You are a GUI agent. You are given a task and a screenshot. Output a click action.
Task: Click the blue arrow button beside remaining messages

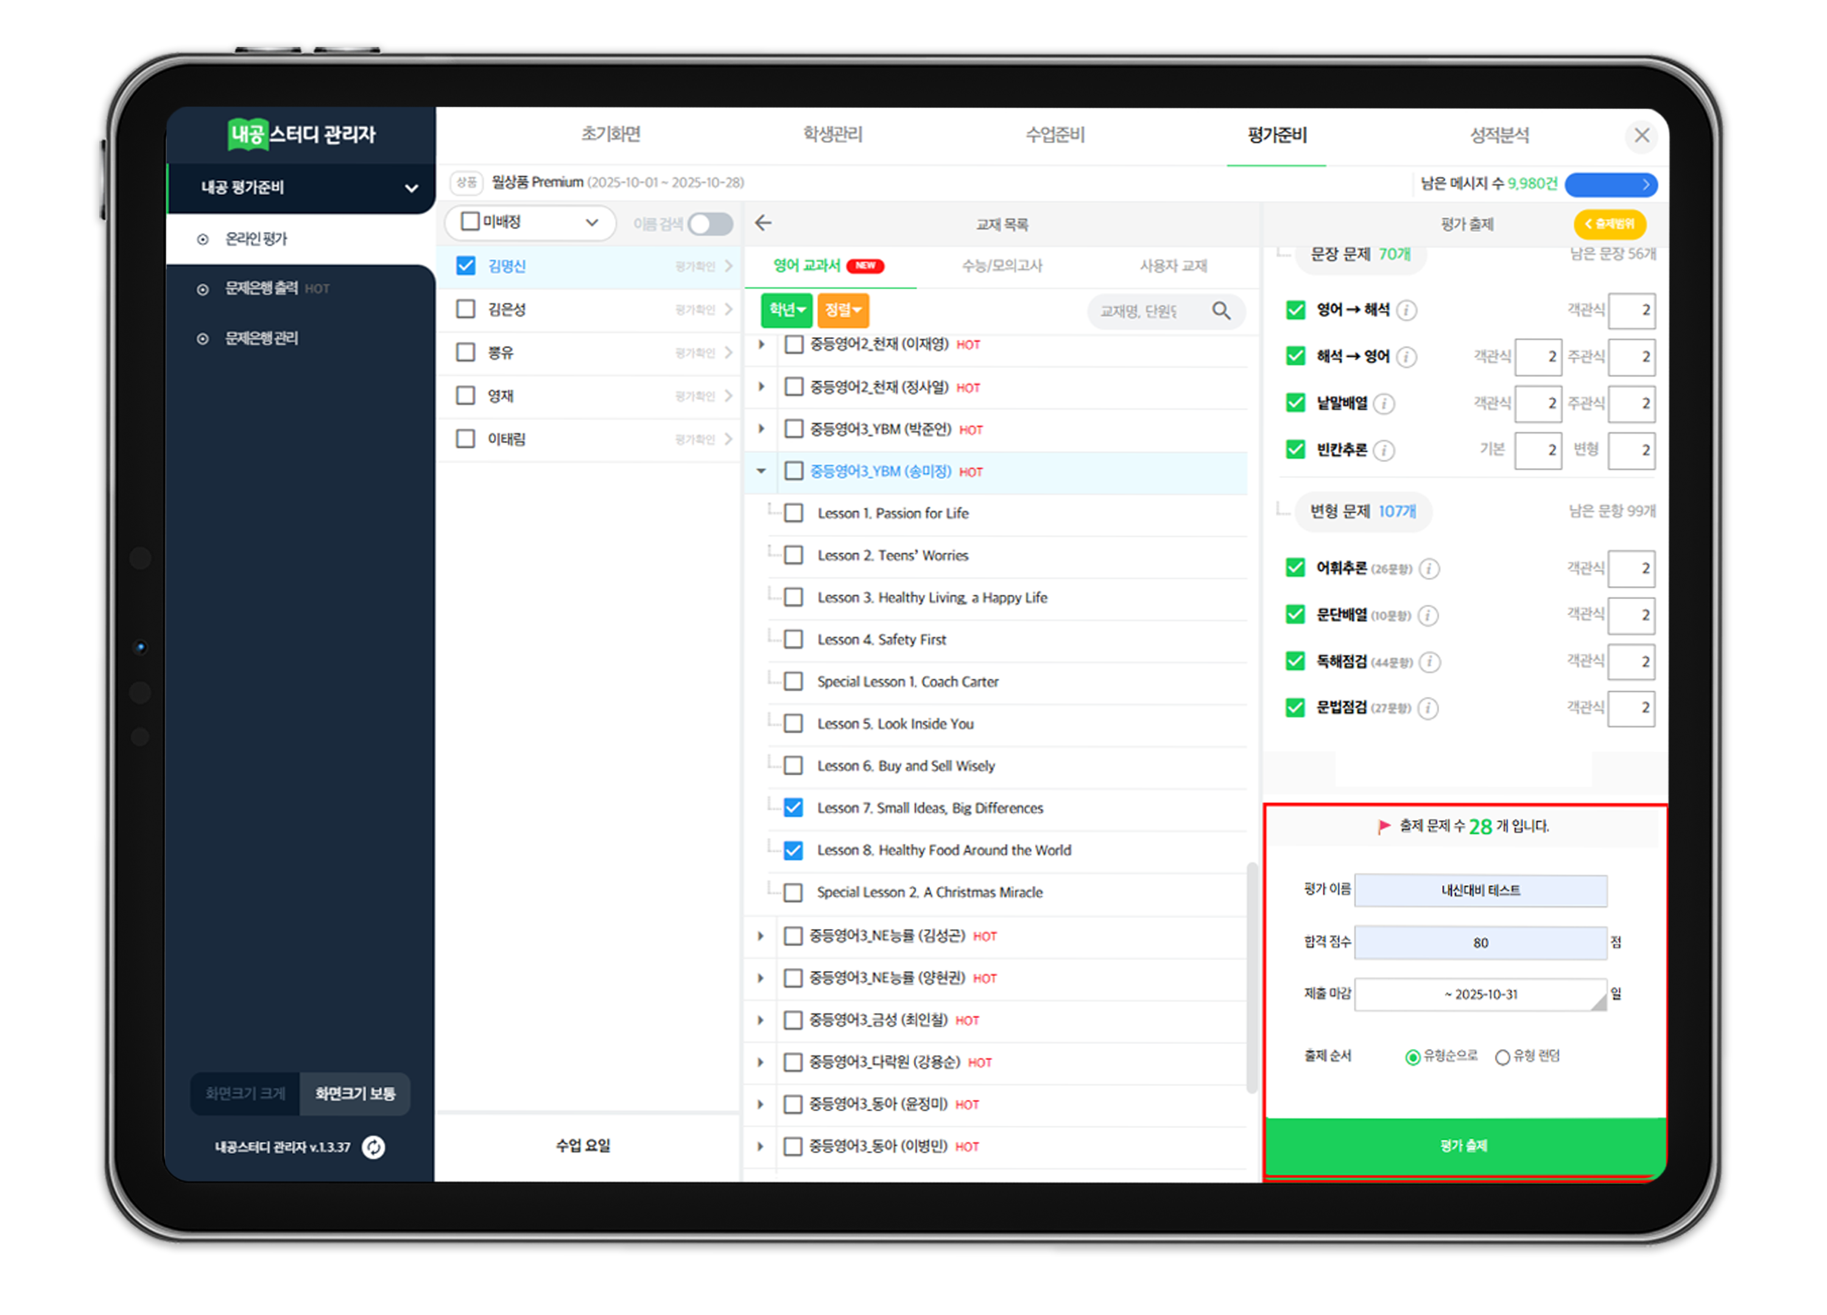coord(1610,184)
